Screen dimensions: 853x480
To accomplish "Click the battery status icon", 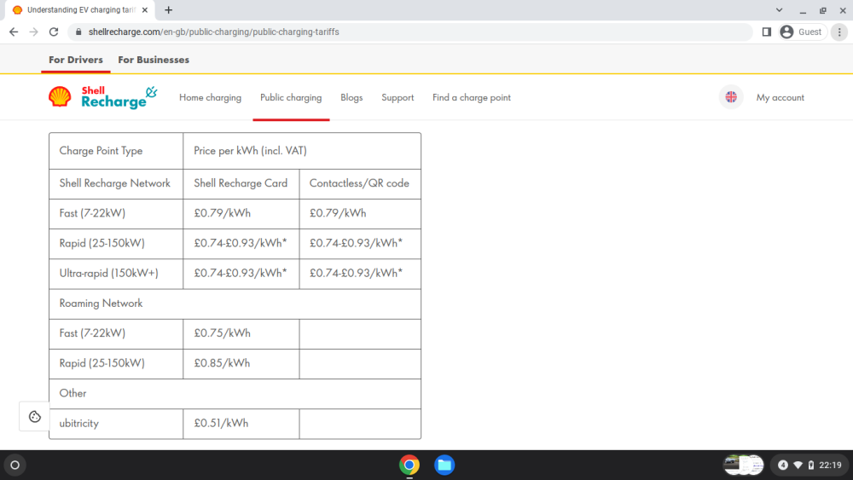I will click(x=810, y=465).
